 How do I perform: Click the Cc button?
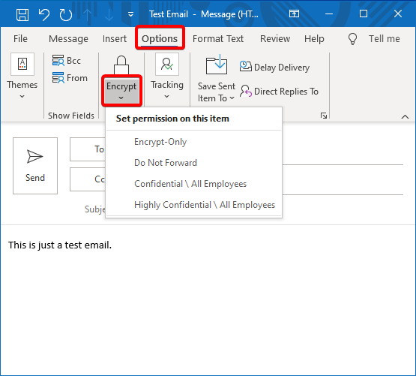[88, 179]
